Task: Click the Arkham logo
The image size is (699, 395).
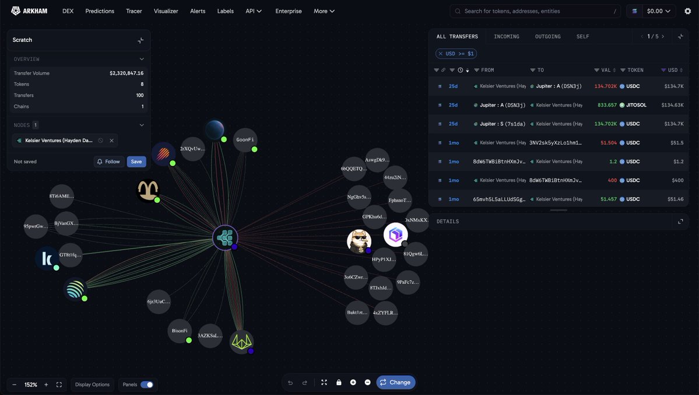Action: pos(29,11)
